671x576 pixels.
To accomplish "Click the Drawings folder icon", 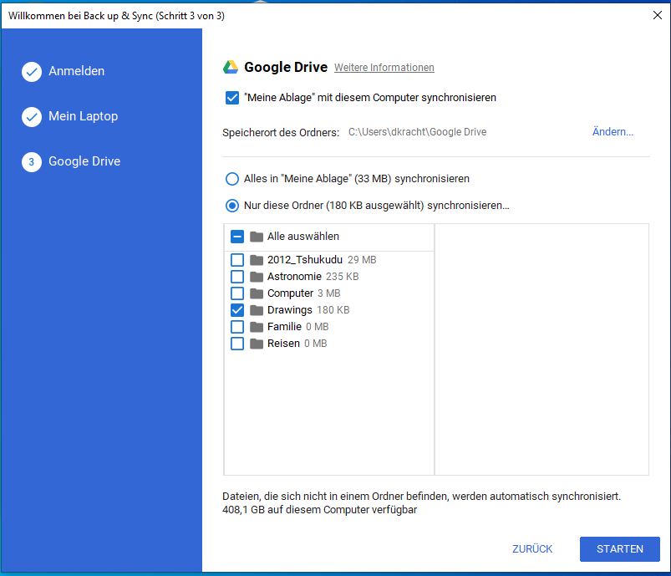I will (x=257, y=310).
